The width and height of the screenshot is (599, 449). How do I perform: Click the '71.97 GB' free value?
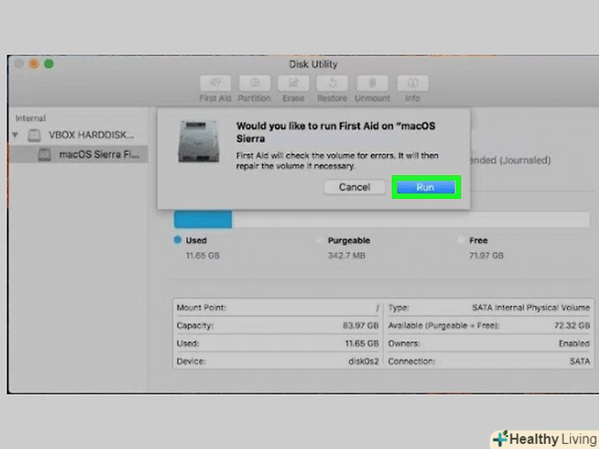pos(486,256)
